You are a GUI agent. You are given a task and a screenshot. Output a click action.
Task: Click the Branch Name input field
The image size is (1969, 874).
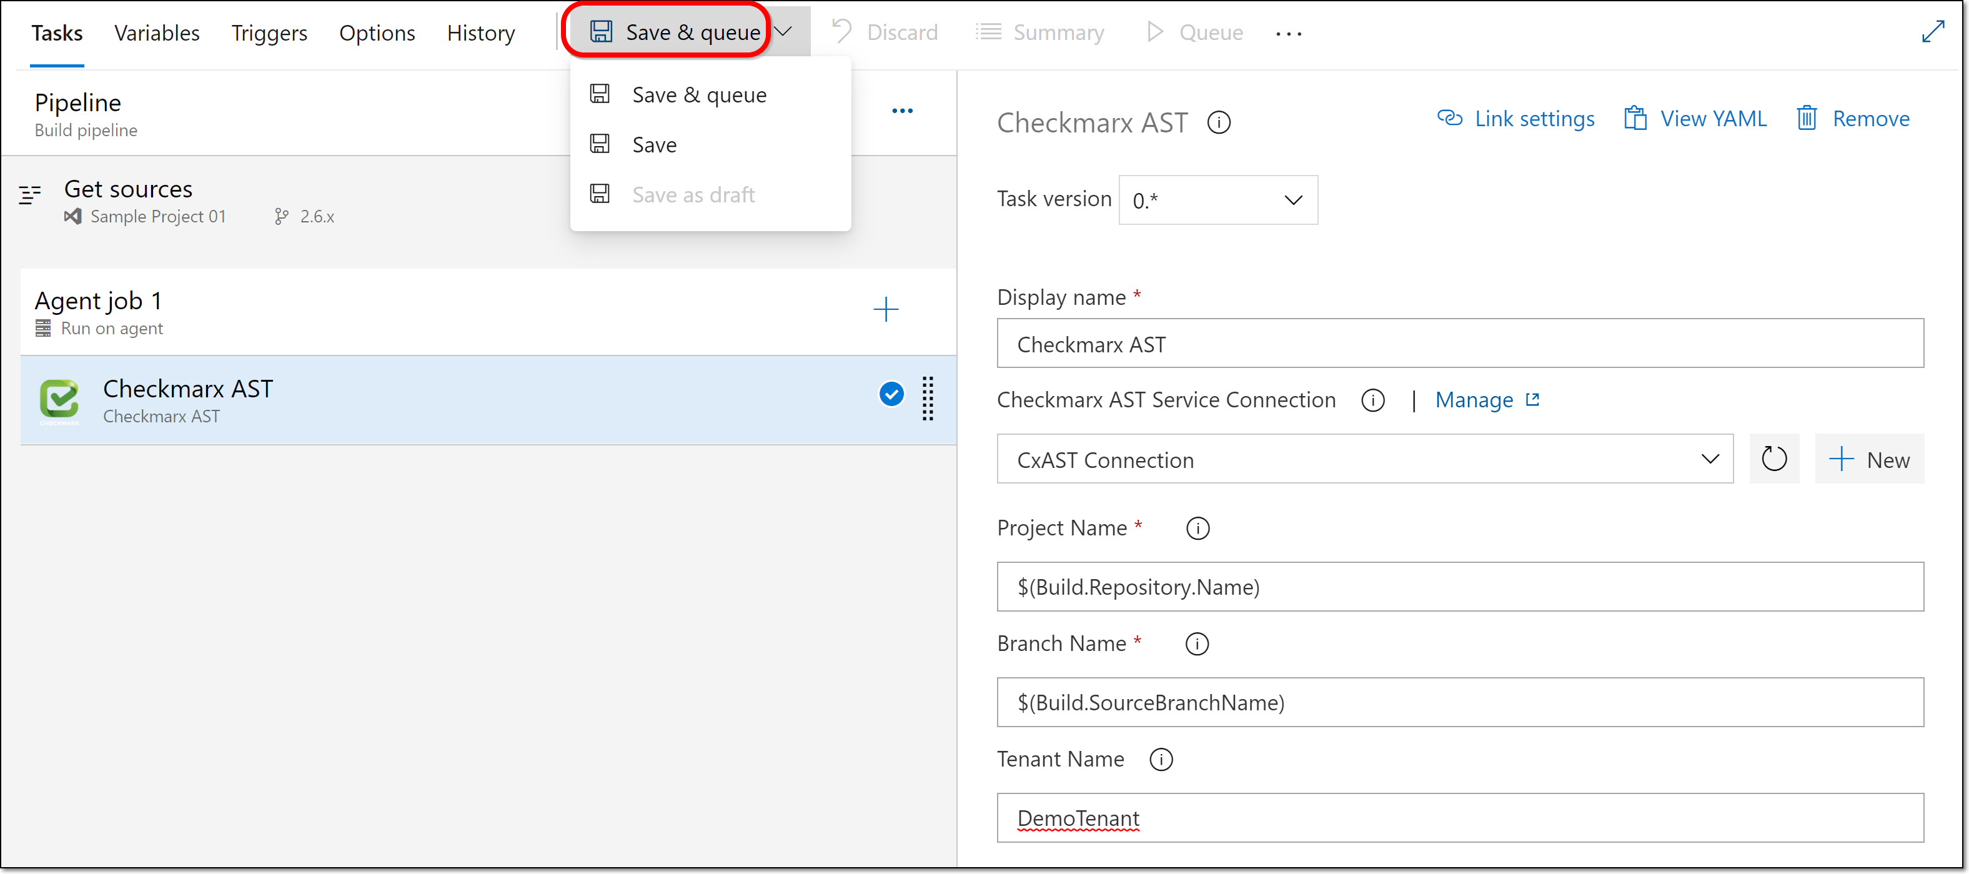(x=1460, y=702)
